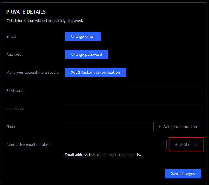Click the 'Password' field label
This screenshot has height=185, width=209.
[x=14, y=55]
